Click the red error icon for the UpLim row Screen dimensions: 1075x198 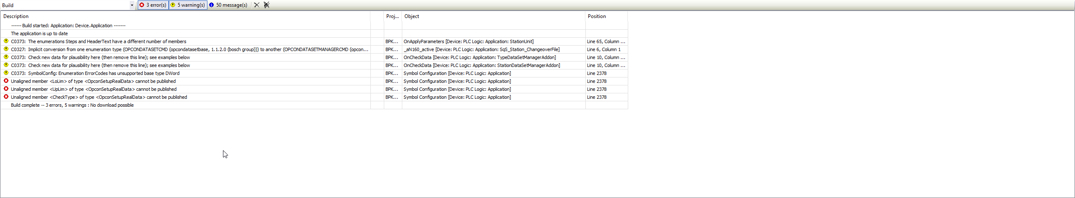6,89
